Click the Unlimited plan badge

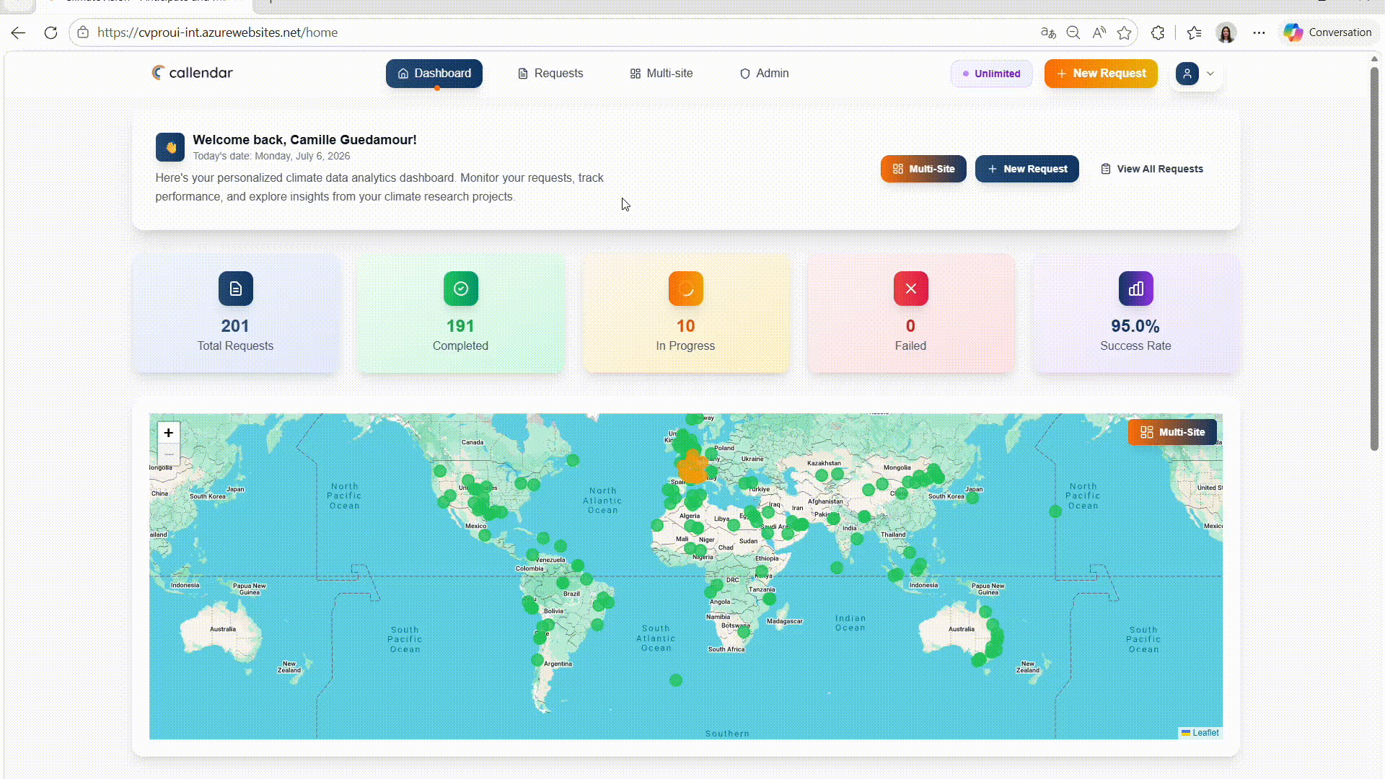coord(992,74)
